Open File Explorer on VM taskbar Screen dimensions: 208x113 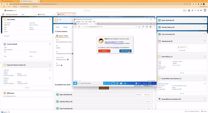(x=117, y=83)
